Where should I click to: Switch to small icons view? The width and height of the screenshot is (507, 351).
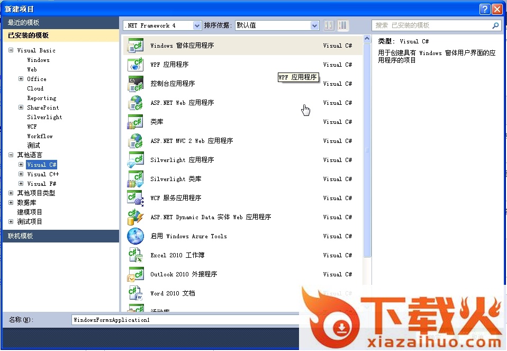point(329,25)
